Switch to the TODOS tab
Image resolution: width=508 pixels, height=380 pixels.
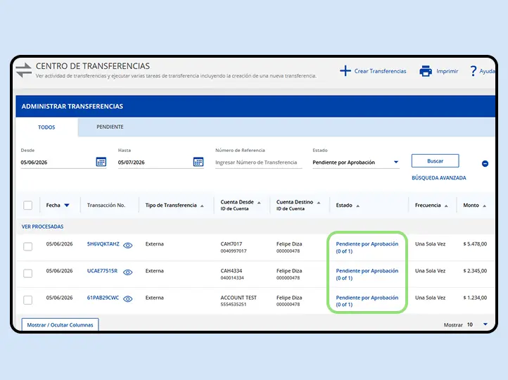coord(46,127)
